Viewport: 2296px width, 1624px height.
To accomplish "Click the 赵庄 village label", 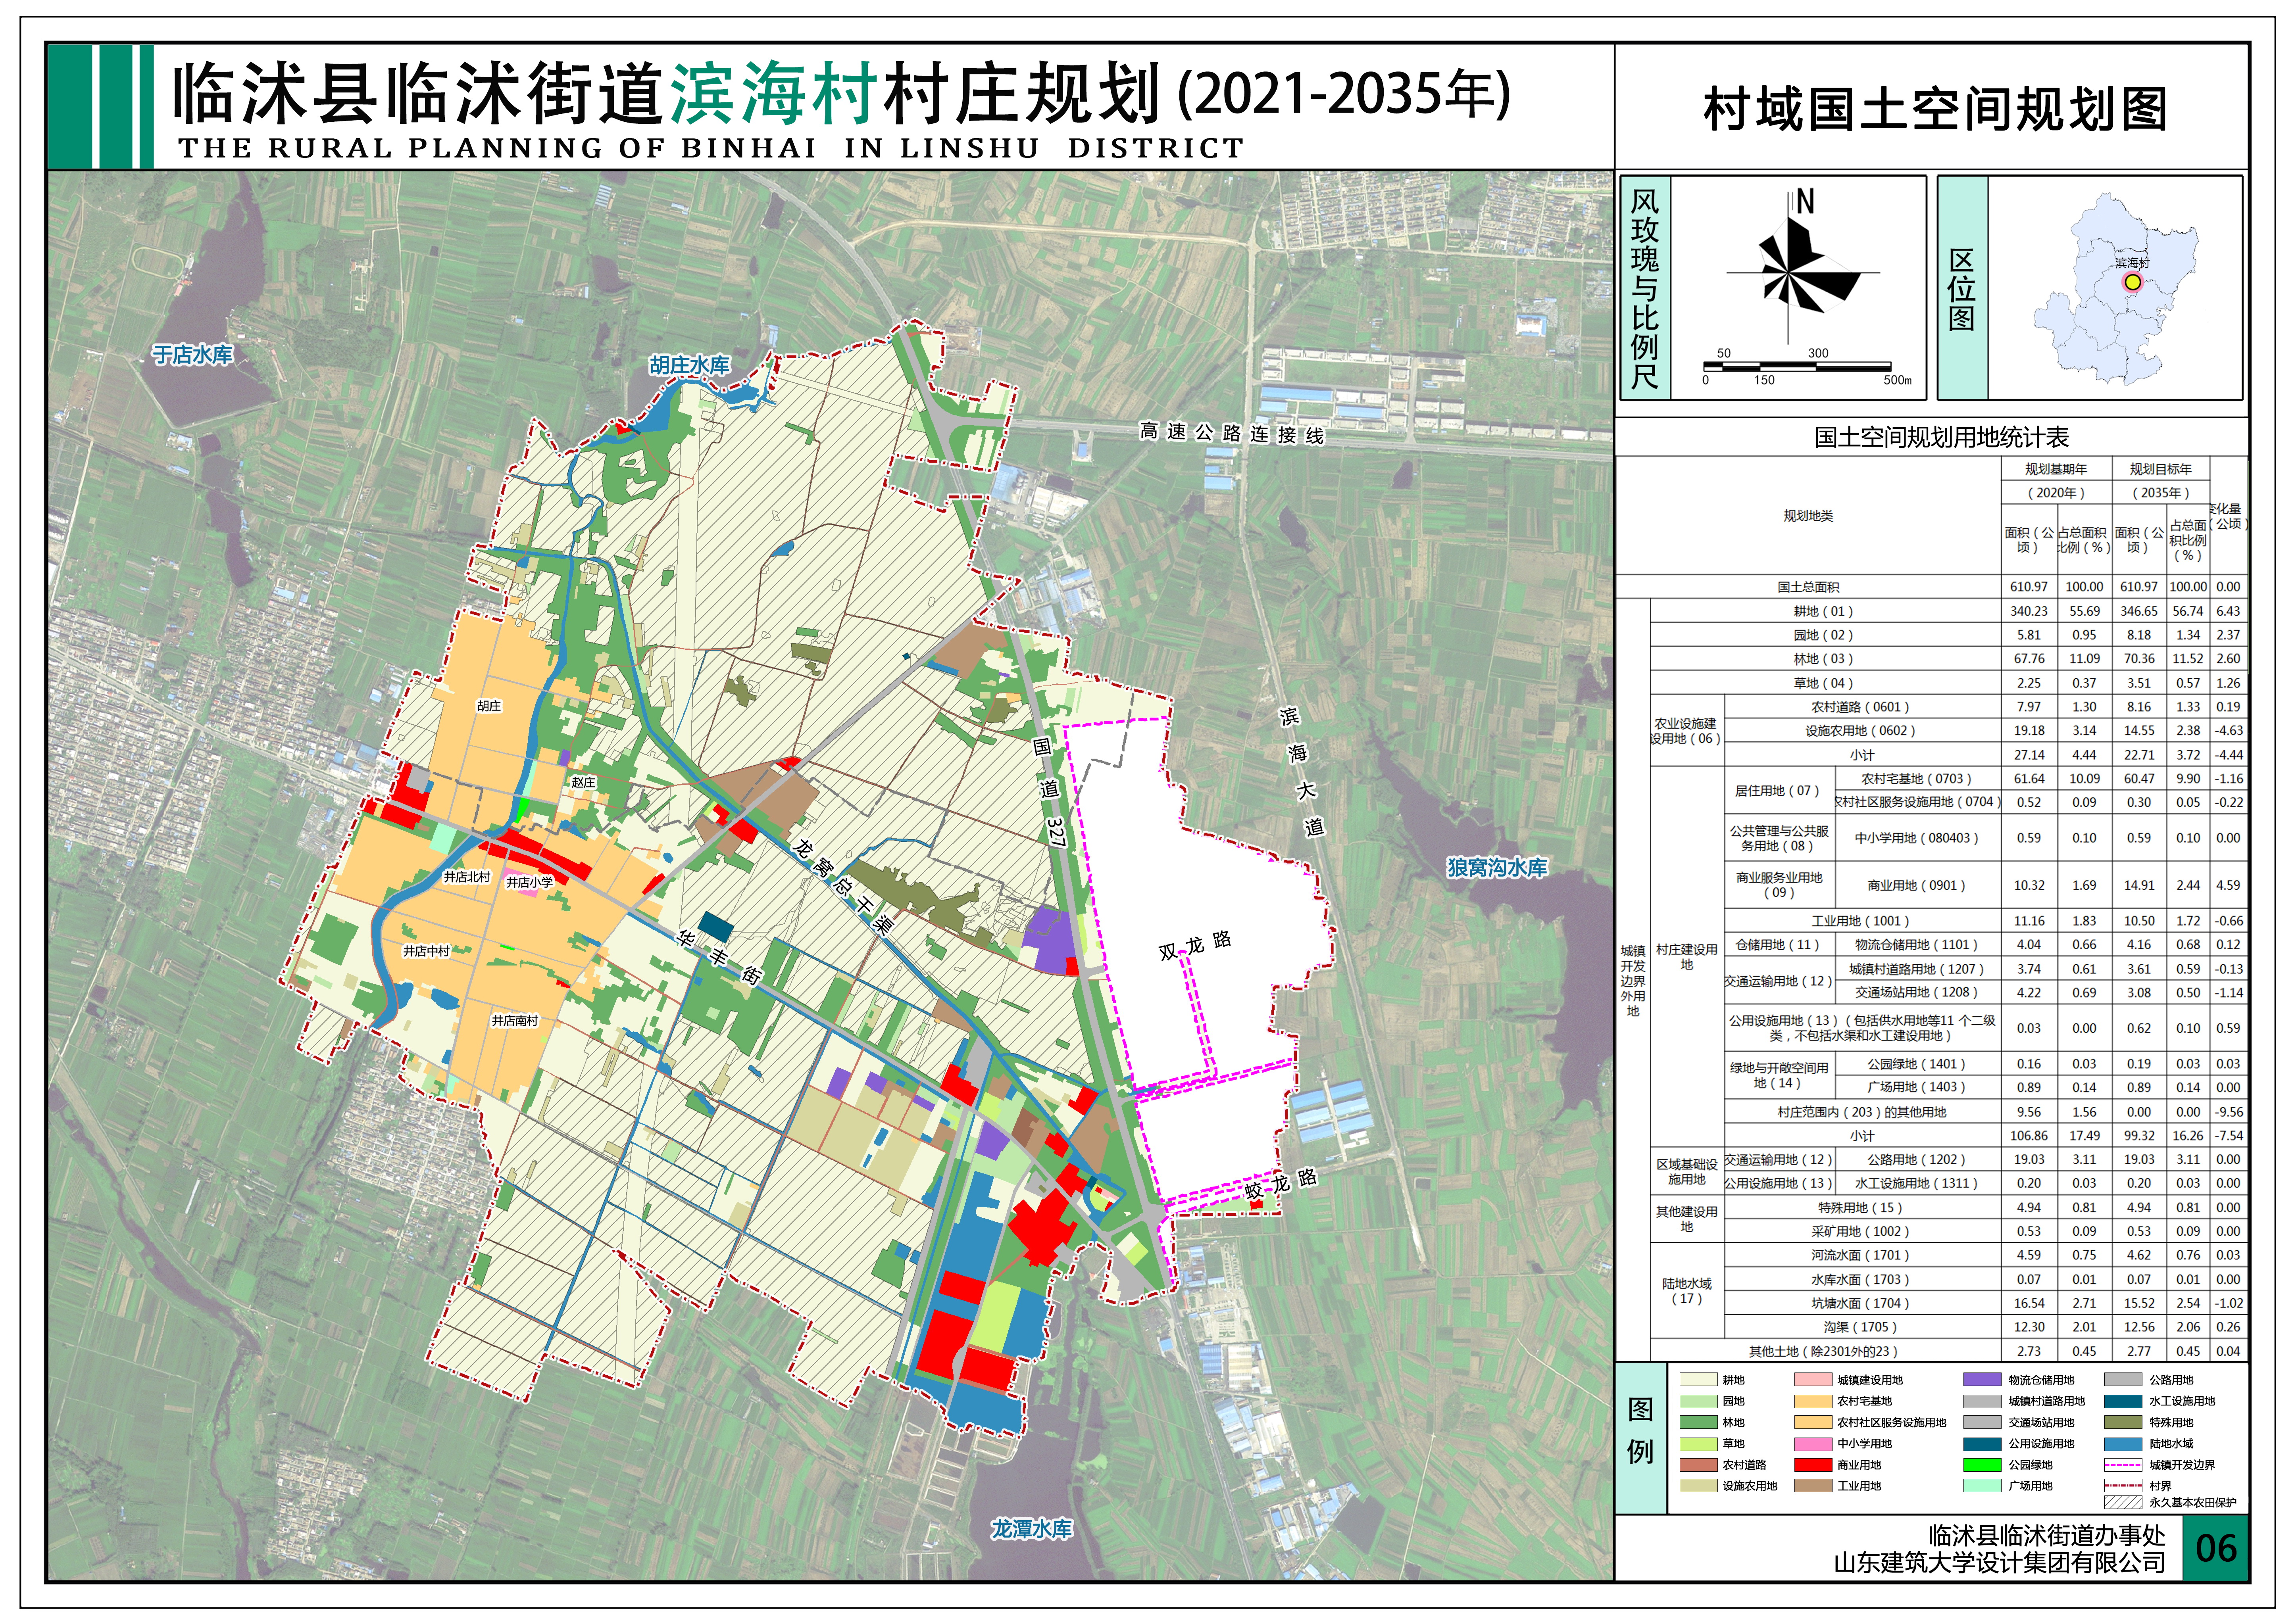I will click(583, 782).
